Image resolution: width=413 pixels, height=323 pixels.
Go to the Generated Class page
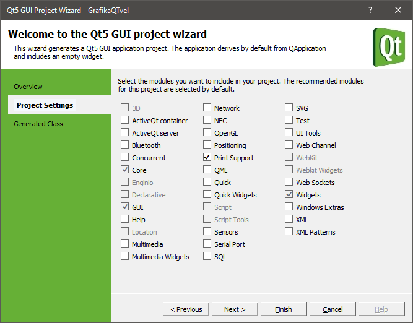(x=38, y=124)
